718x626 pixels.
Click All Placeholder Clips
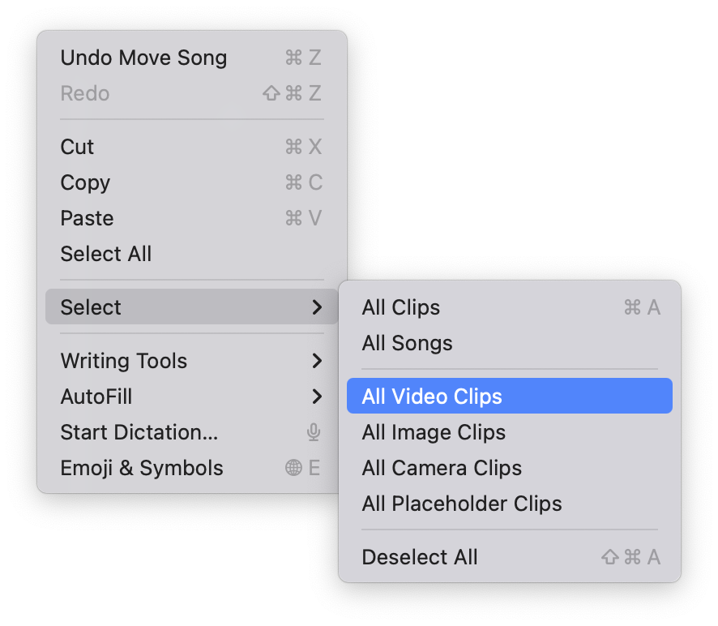coord(461,504)
